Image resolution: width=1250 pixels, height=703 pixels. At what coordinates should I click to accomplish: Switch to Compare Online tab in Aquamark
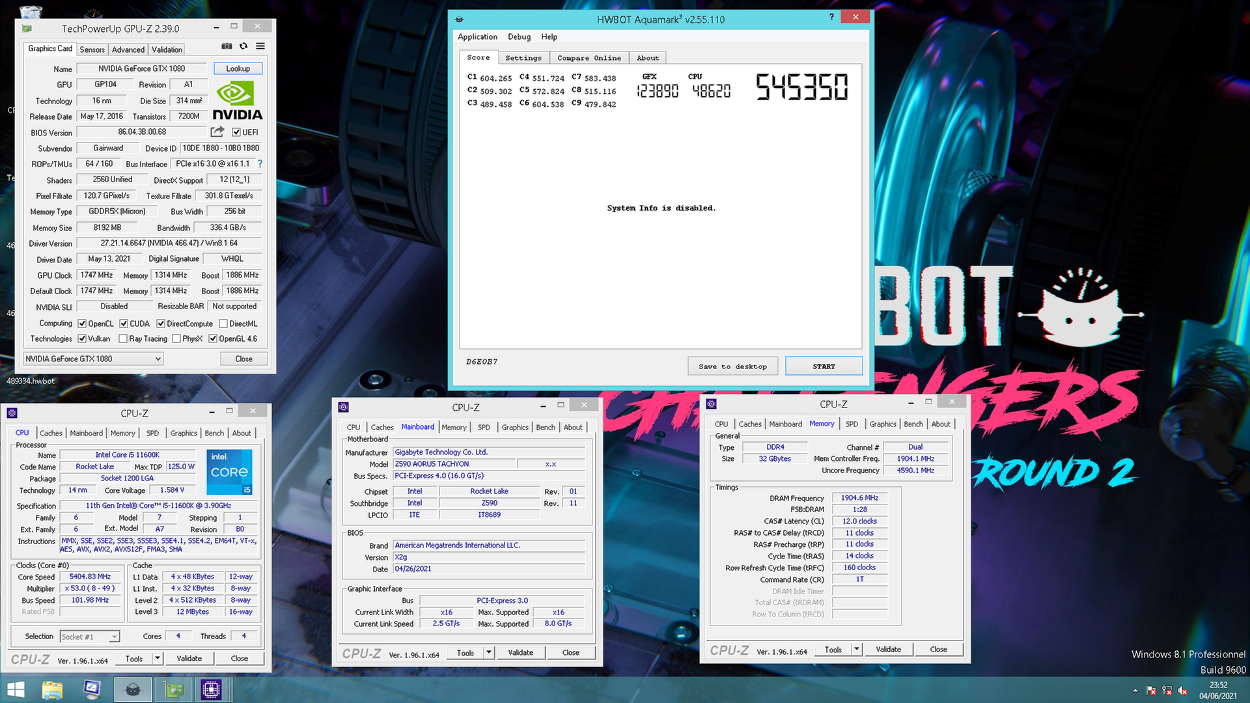coord(589,58)
